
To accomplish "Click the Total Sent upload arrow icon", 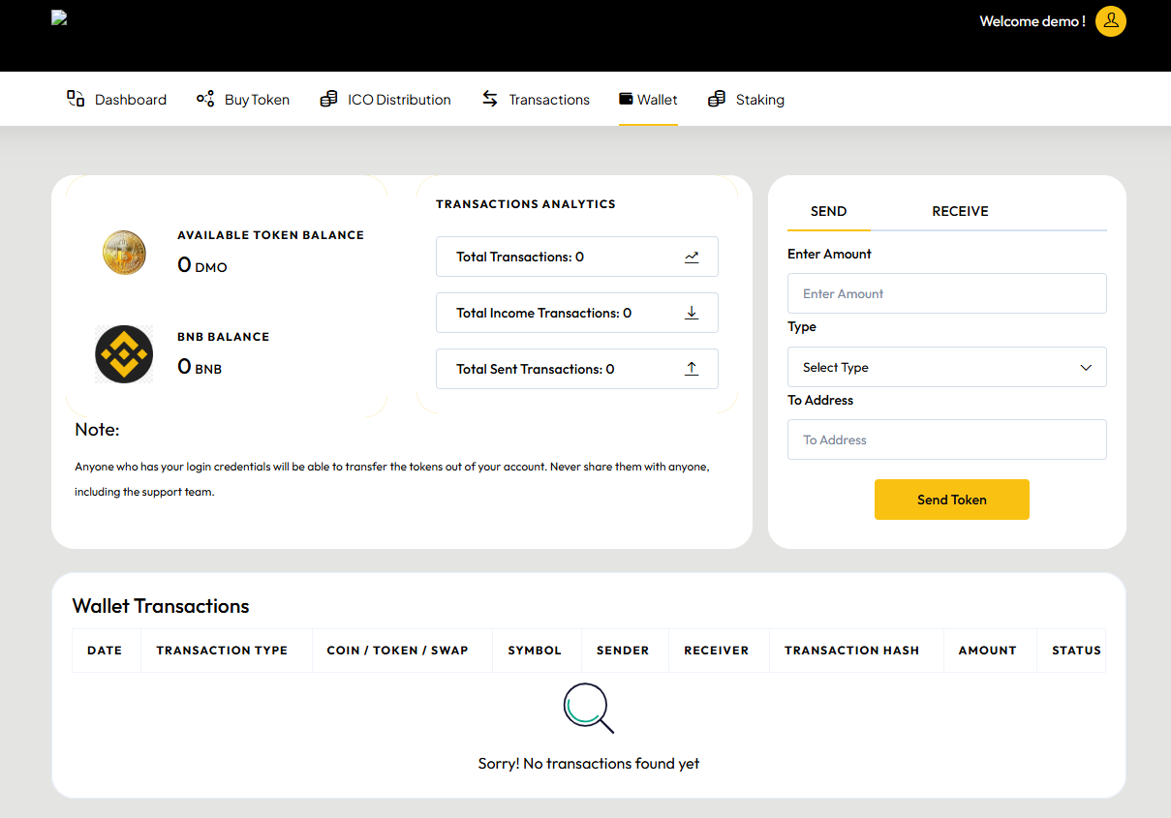I will (x=692, y=369).
